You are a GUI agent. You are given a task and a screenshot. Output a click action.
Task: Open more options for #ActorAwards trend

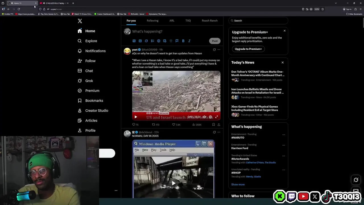tap(284, 156)
